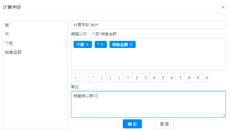Focus the calculated field name input

click(148, 25)
